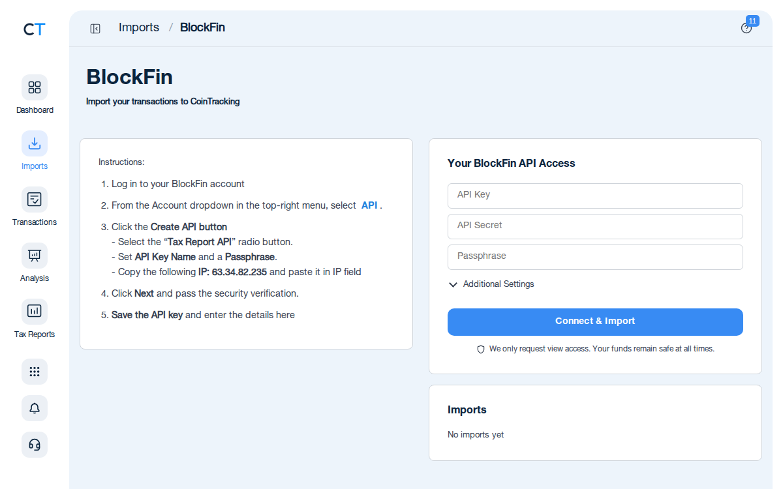The image size is (783, 489).
Task: Follow the API link in instructions
Action: tap(369, 205)
